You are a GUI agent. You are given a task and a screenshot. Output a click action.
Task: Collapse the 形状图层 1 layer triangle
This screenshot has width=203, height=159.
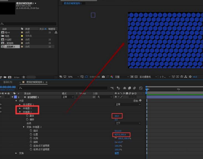(12, 97)
